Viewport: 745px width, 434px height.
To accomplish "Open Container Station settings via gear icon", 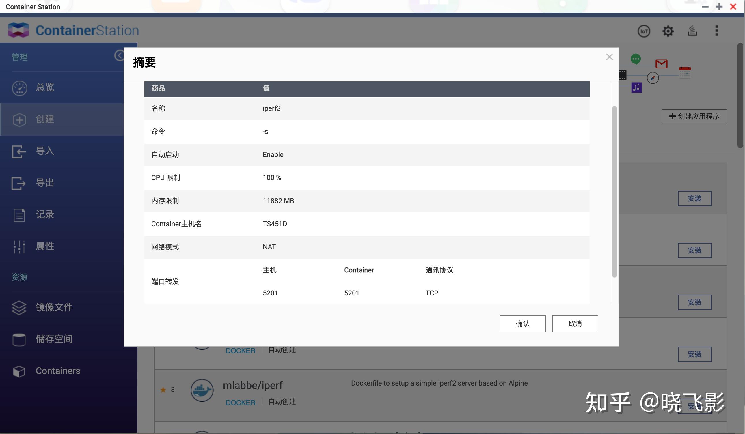I will (668, 31).
